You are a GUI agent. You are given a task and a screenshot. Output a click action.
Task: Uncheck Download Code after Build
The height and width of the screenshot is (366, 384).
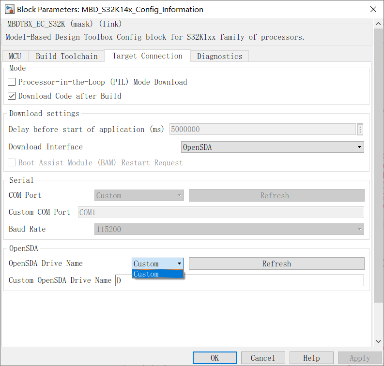click(x=12, y=96)
